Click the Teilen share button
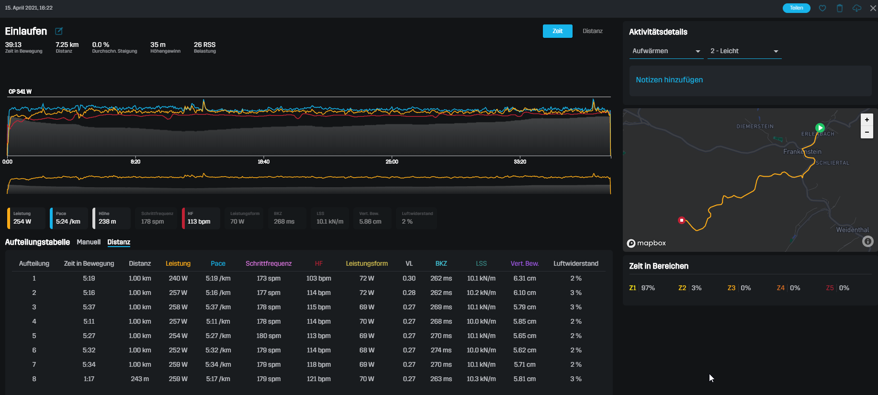This screenshot has width=878, height=395. pyautogui.click(x=796, y=8)
